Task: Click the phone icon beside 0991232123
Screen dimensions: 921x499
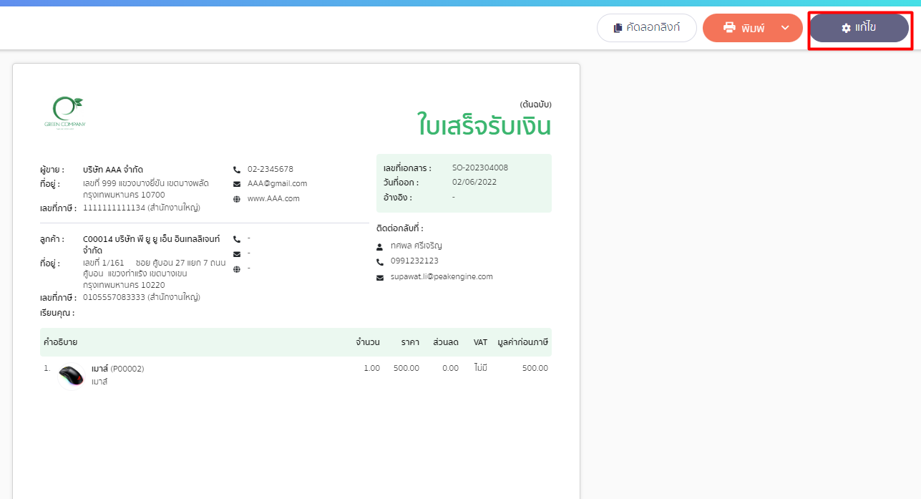Action: [379, 261]
